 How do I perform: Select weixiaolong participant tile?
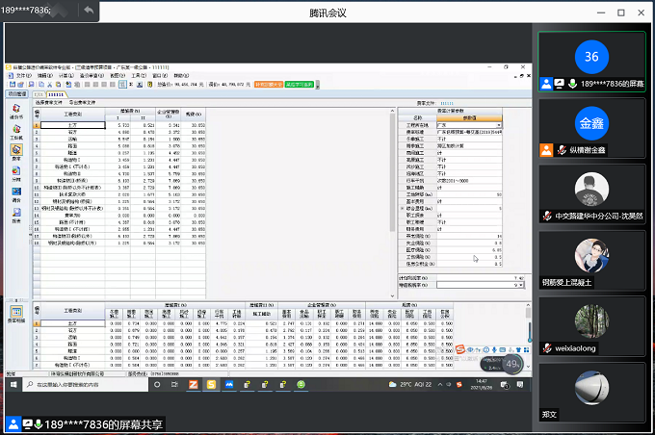pos(591,326)
